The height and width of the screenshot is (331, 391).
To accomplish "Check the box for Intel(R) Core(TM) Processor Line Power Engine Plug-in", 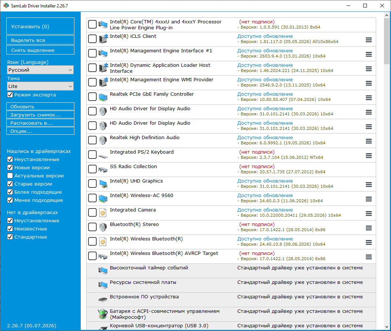I will [92, 24].
